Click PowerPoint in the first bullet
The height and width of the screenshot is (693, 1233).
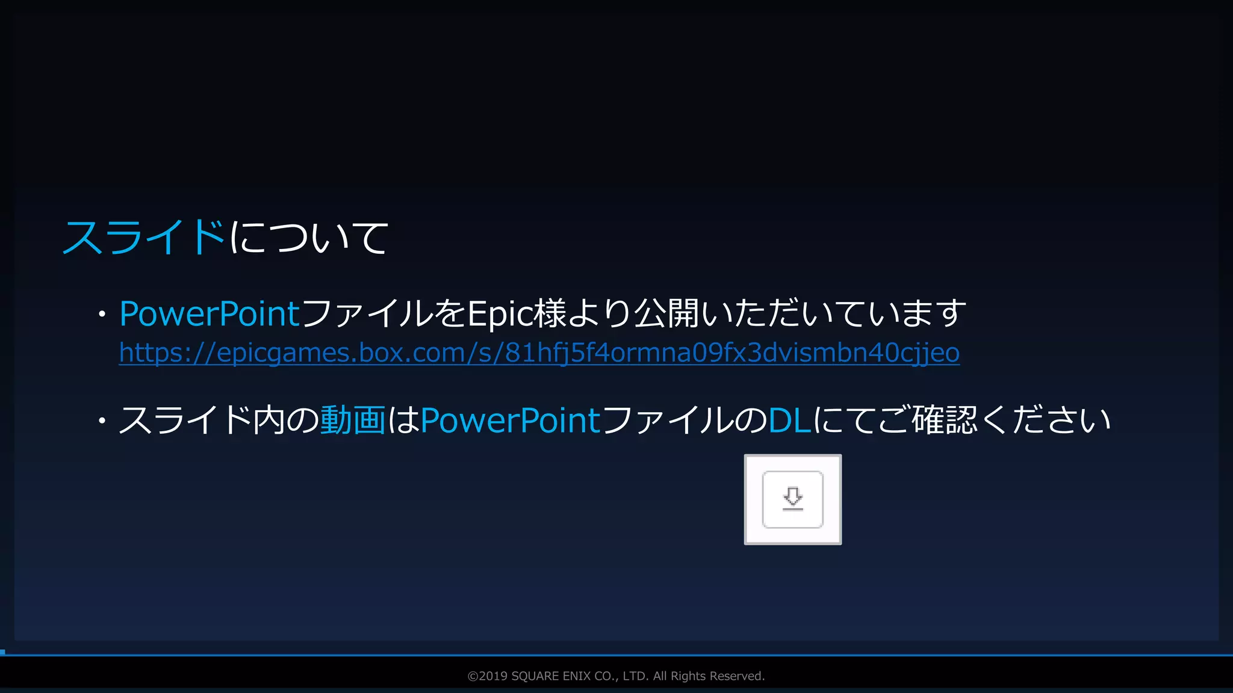coord(209,314)
